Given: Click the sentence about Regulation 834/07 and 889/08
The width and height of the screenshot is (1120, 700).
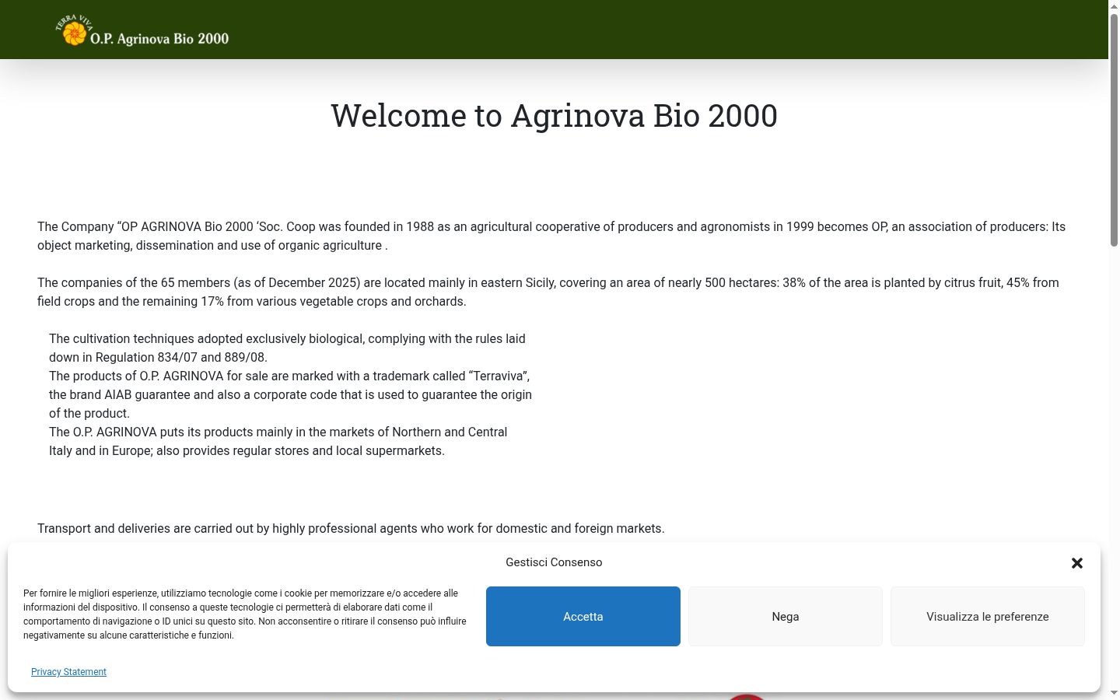Looking at the screenshot, I should click(287, 348).
